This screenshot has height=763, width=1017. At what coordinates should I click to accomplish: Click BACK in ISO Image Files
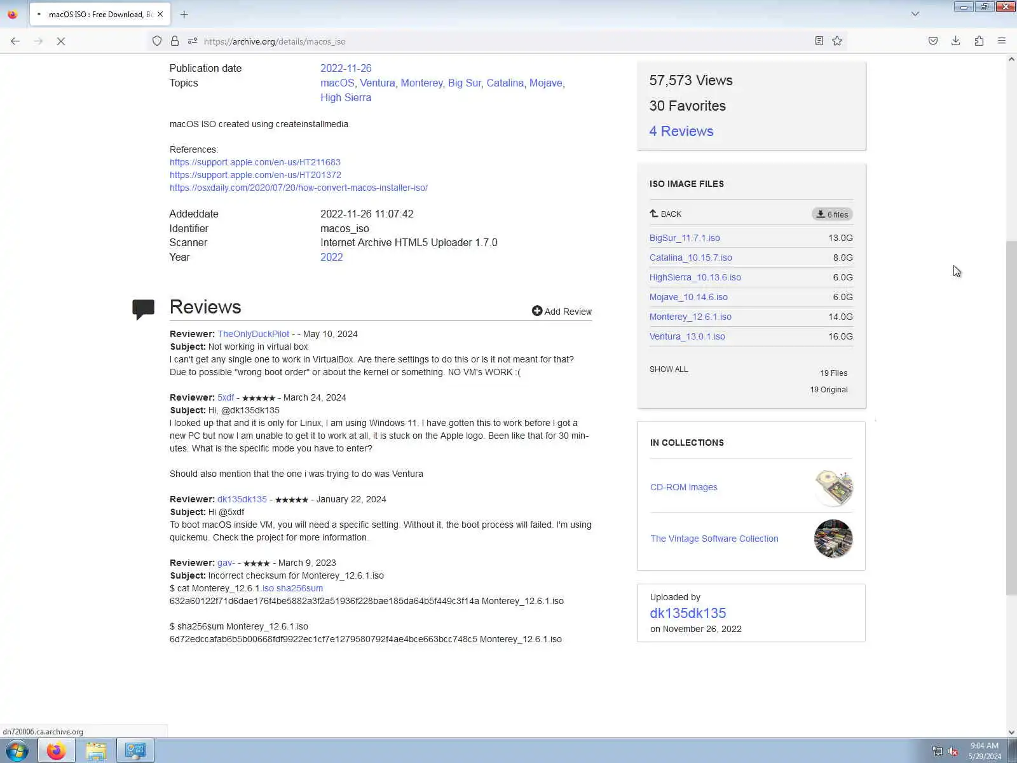(665, 214)
